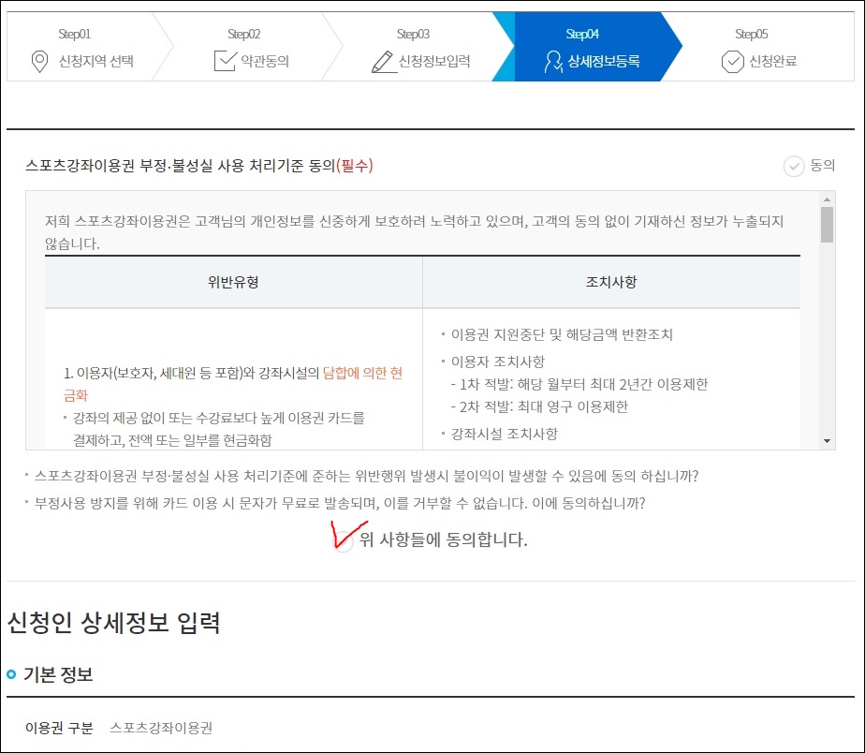865x753 pixels.
Task: Click the terms box scrollbar thumb
Action: pos(827,225)
